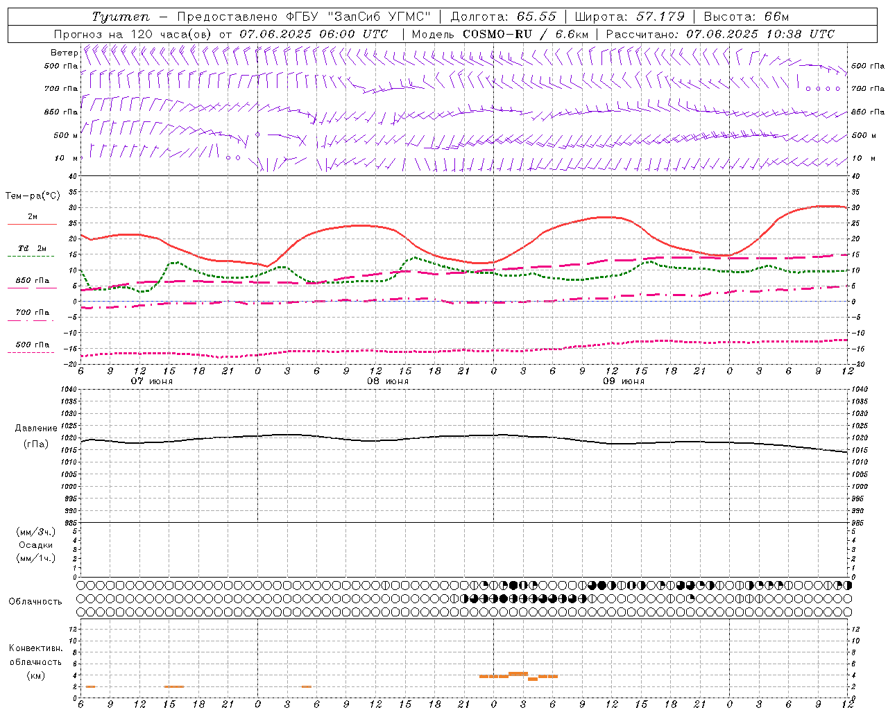Click the '(км)' convective height unit
The image size is (888, 710).
coord(36,675)
